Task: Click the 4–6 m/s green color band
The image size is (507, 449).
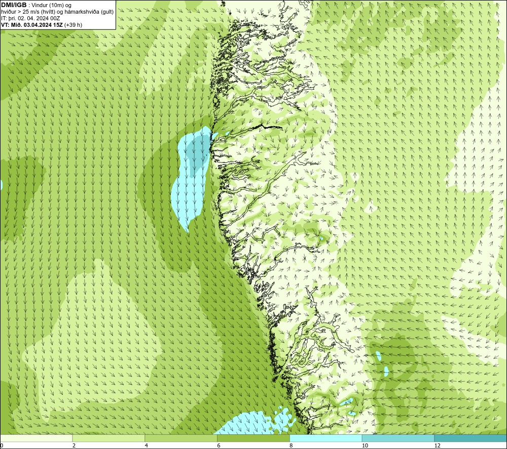Action: [181, 438]
